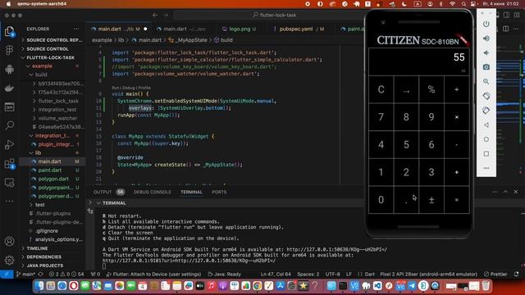This screenshot has width=525, height=295.
Task: Open the DEBUG CONSOLE panel tab
Action: click(152, 192)
